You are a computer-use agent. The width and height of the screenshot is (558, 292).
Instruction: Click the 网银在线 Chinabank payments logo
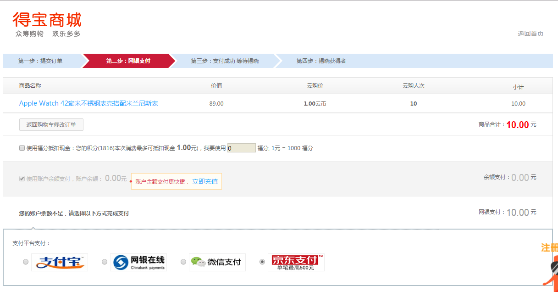click(x=138, y=262)
